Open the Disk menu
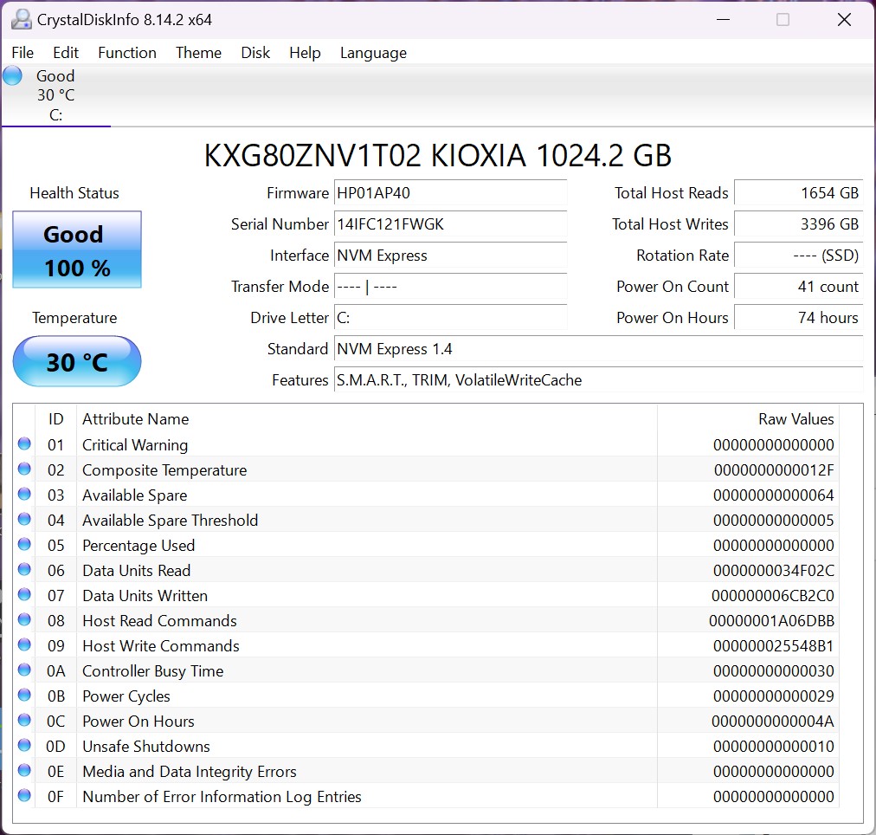Viewport: 876px width, 835px height. click(255, 53)
